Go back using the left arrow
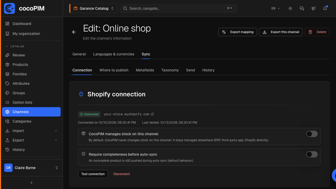Image resolution: width=336 pixels, height=189 pixels. (74, 32)
